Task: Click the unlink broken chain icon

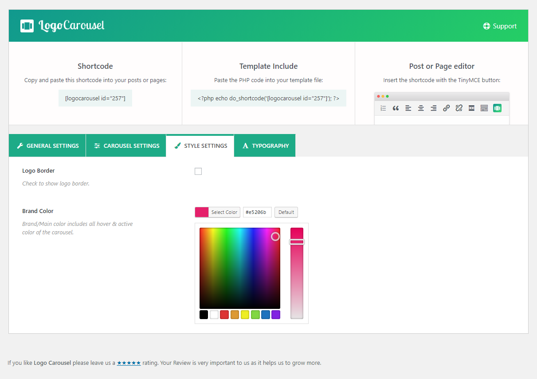Action: (459, 108)
